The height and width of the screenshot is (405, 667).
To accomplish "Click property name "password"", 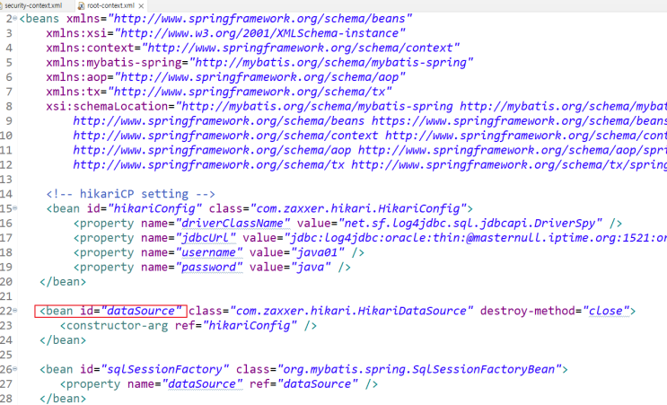I will (209, 268).
